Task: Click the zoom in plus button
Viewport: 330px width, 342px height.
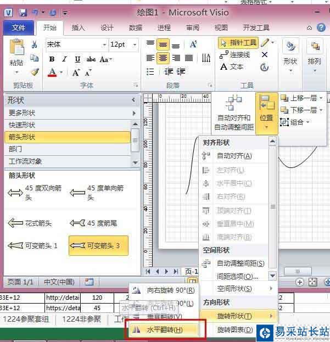Action: click(300, 282)
